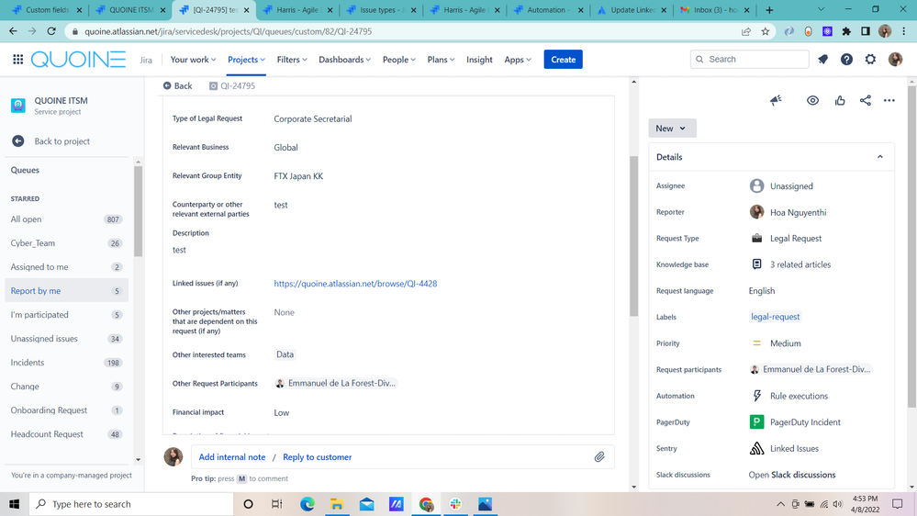
Task: Open the Insight menu item
Action: [x=479, y=59]
